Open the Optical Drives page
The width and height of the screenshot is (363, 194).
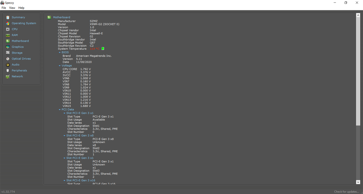(x=21, y=59)
